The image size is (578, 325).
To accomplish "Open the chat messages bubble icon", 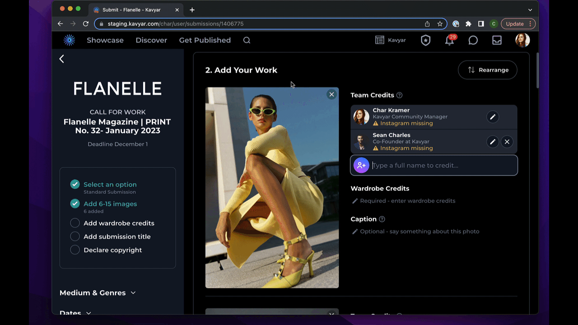I will click(x=473, y=40).
